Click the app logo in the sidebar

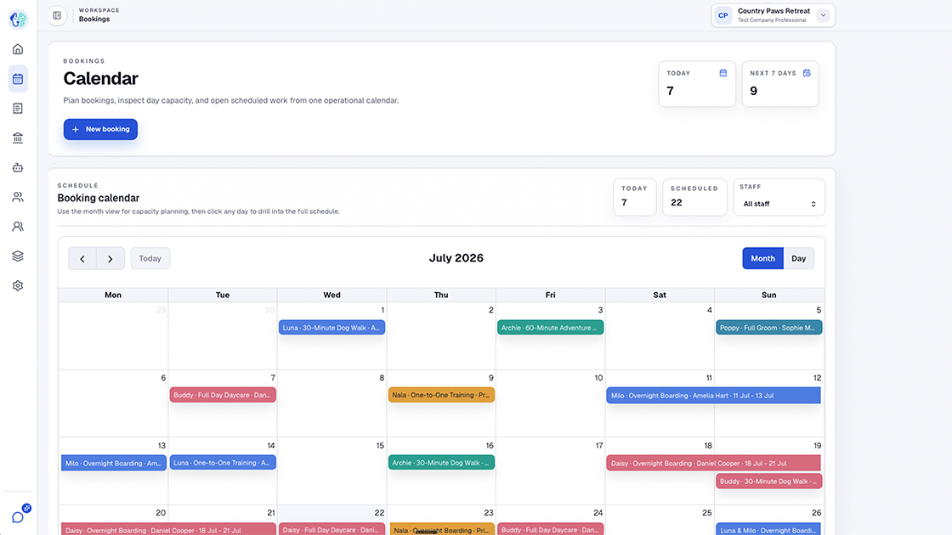pyautogui.click(x=18, y=20)
